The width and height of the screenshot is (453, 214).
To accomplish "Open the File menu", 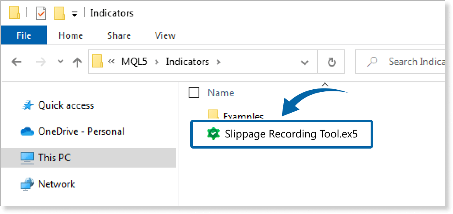I will [24, 36].
